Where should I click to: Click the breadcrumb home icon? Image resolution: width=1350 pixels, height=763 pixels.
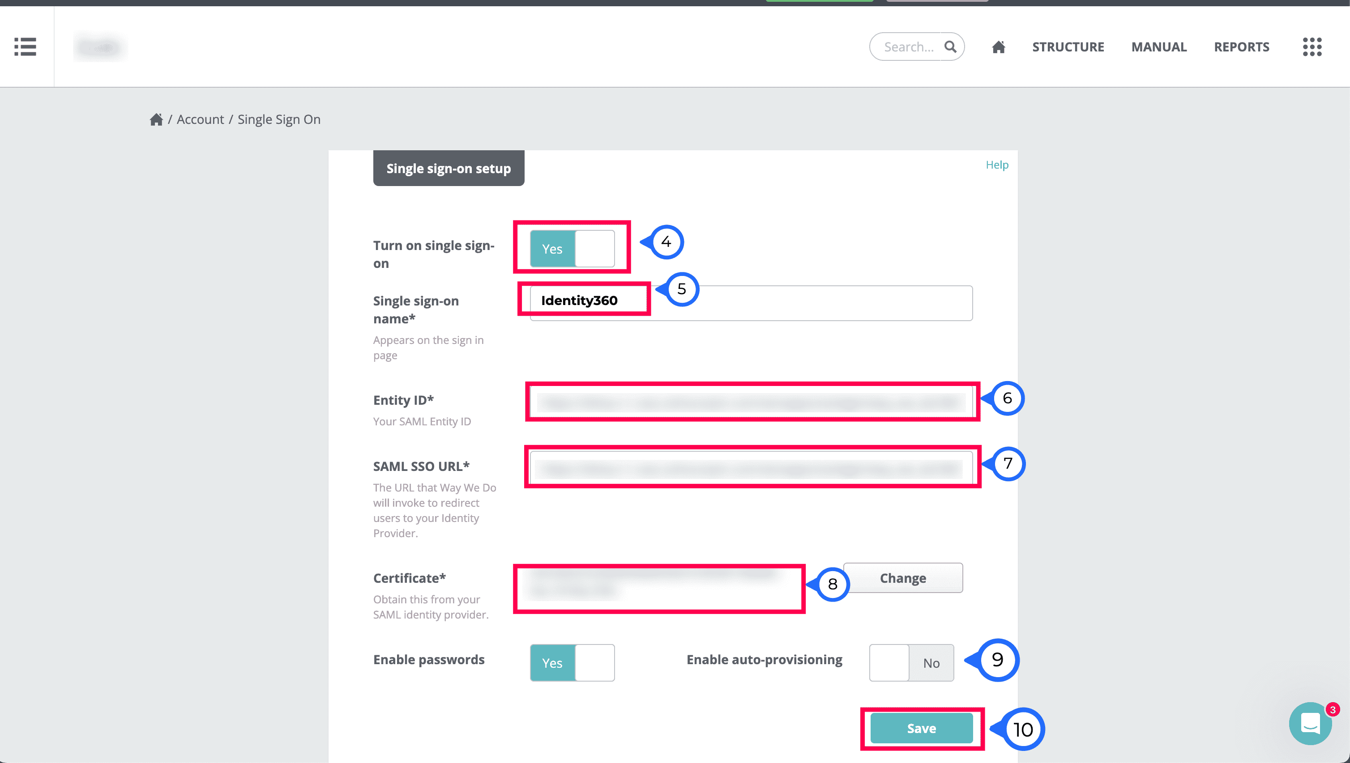pyautogui.click(x=156, y=119)
